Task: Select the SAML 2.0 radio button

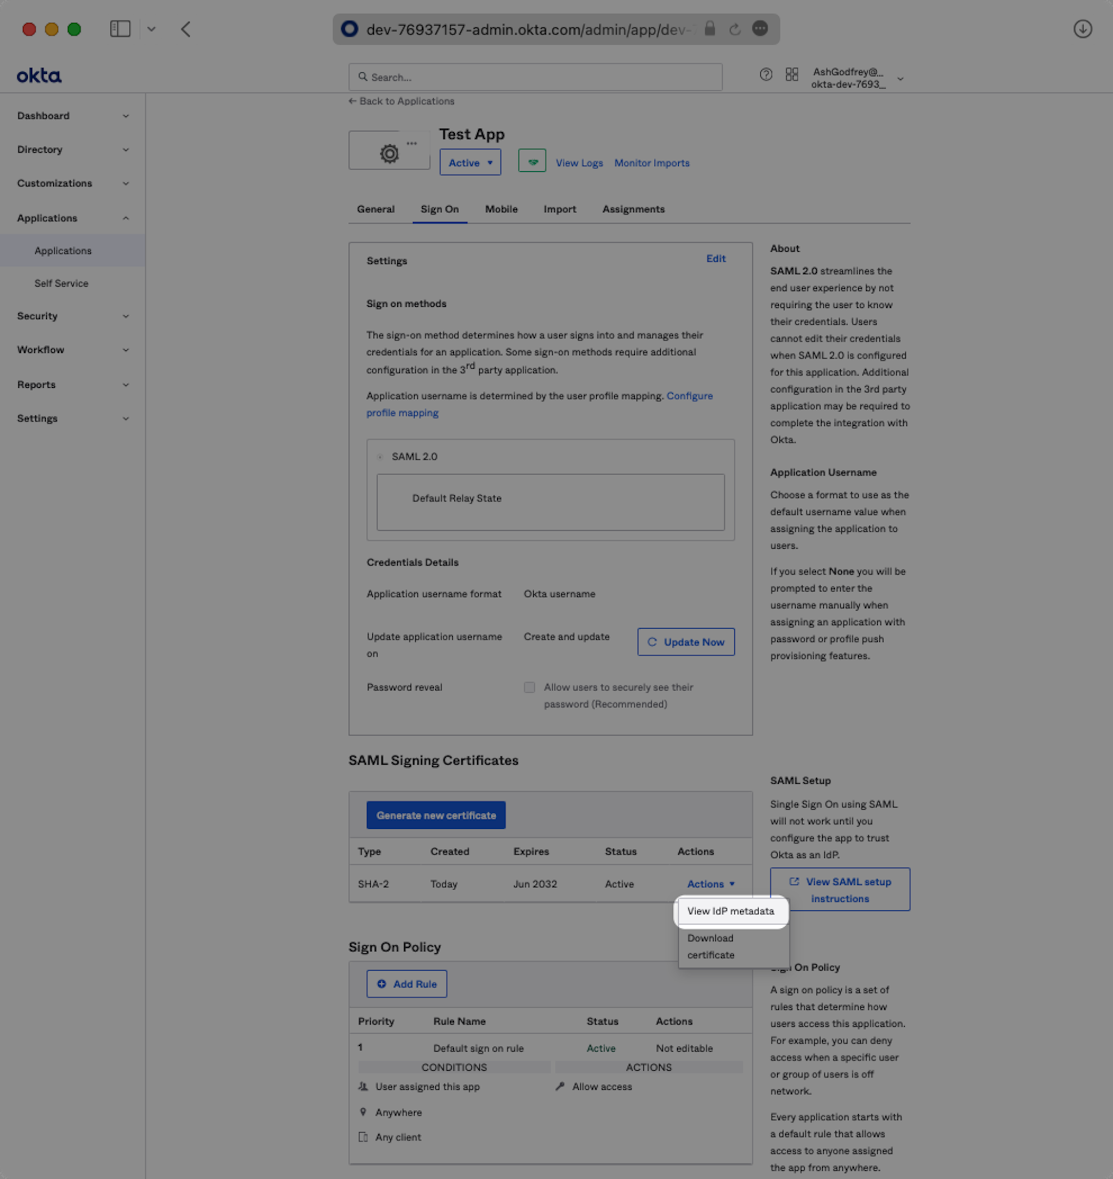Action: [x=380, y=456]
